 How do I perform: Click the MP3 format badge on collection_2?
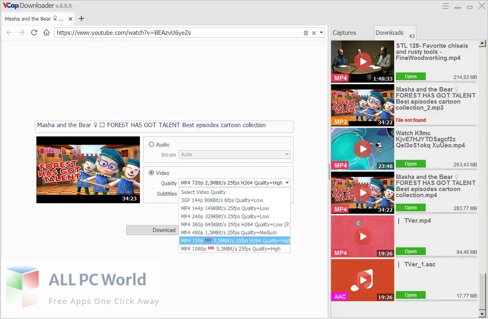[340, 121]
